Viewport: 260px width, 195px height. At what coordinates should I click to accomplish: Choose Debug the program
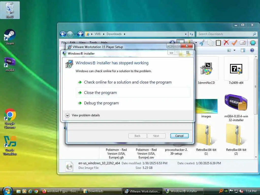click(x=133, y=103)
